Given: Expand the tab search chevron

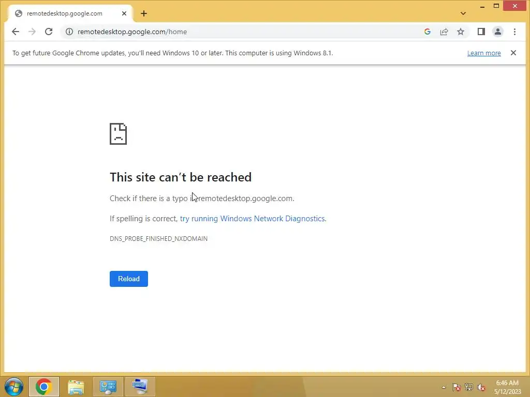Looking at the screenshot, I should tap(463, 13).
